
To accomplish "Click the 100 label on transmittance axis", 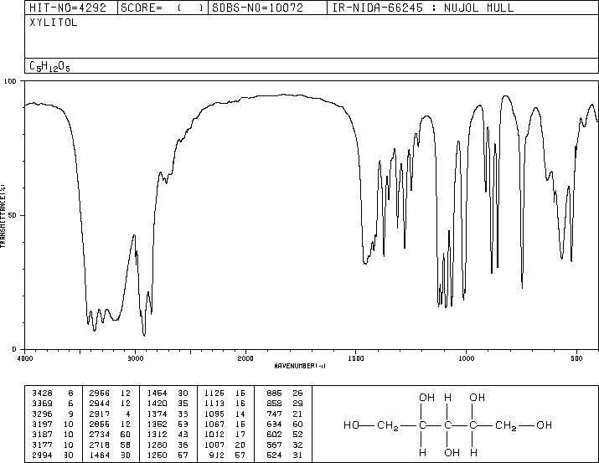I will [x=10, y=81].
